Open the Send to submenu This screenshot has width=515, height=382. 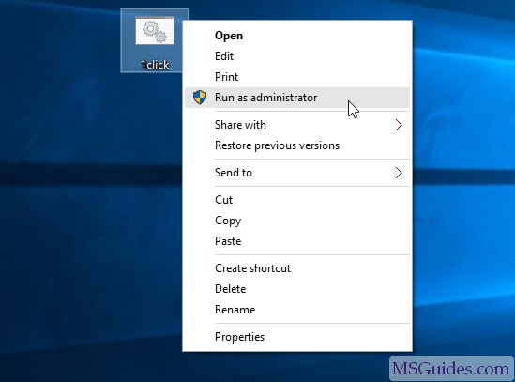(297, 173)
